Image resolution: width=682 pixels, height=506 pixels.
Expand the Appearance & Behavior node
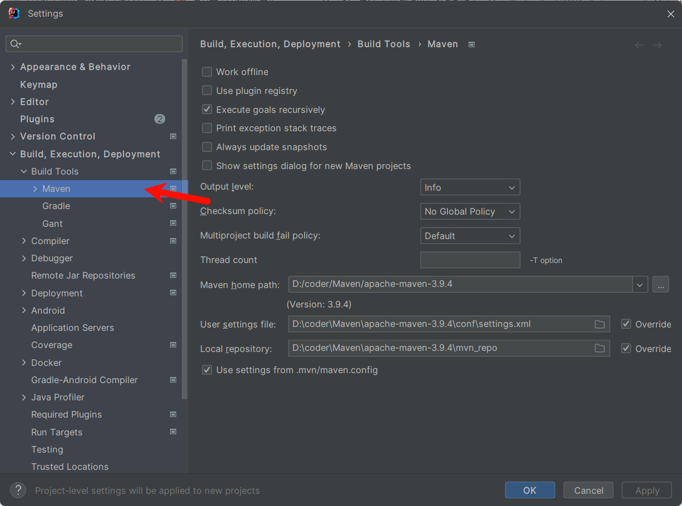[13, 67]
